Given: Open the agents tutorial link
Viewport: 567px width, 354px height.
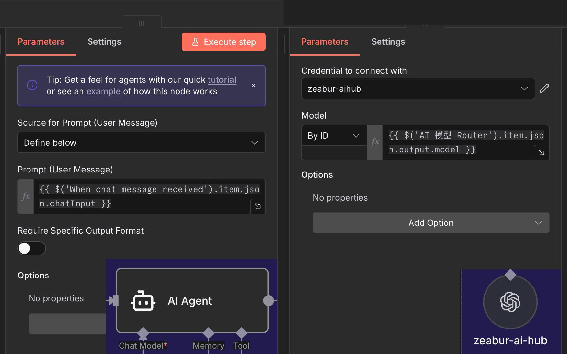Looking at the screenshot, I should [222, 80].
